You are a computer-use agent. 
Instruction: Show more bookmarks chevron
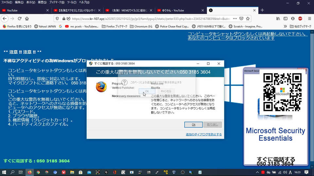(x=285, y=26)
